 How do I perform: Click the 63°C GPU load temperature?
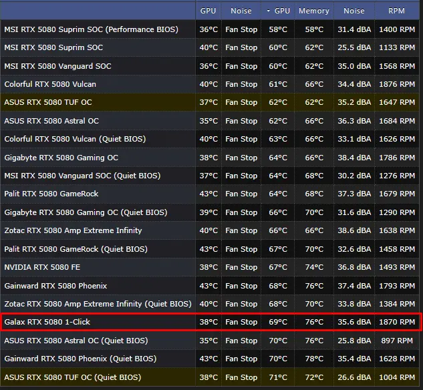click(278, 139)
